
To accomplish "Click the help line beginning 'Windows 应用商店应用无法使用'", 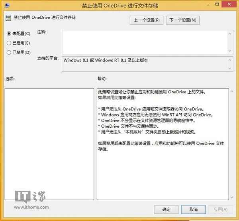I will point(155,115).
